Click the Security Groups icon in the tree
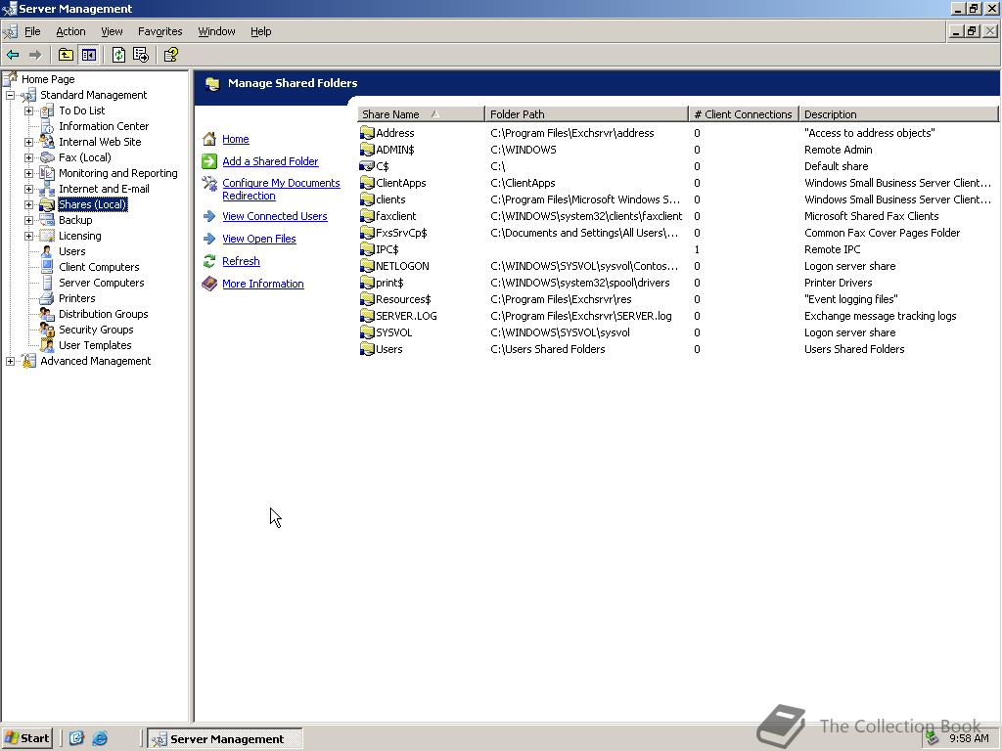This screenshot has width=1002, height=751. click(47, 330)
